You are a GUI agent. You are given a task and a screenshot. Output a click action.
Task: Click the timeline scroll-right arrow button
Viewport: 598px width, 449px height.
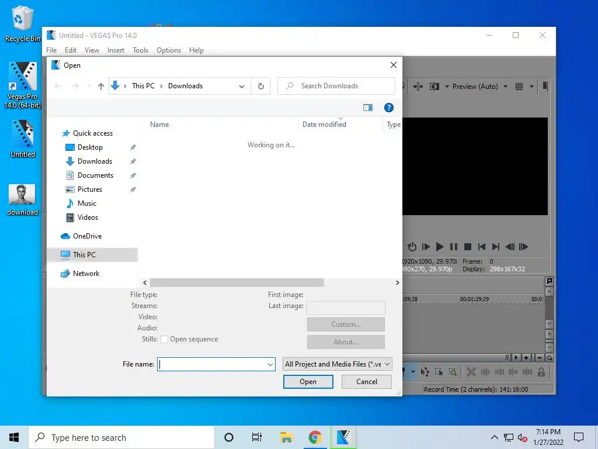point(516,358)
